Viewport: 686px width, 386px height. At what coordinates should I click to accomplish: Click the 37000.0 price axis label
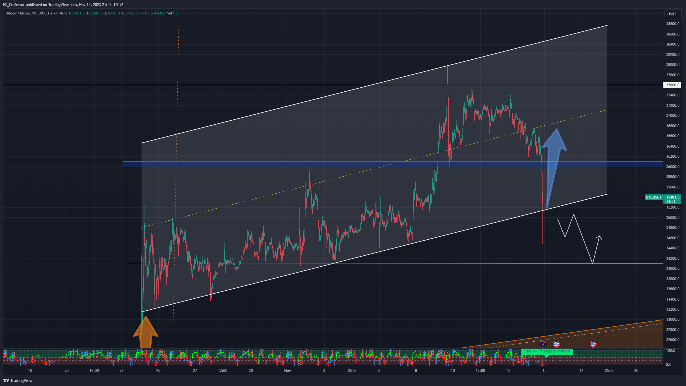point(672,116)
